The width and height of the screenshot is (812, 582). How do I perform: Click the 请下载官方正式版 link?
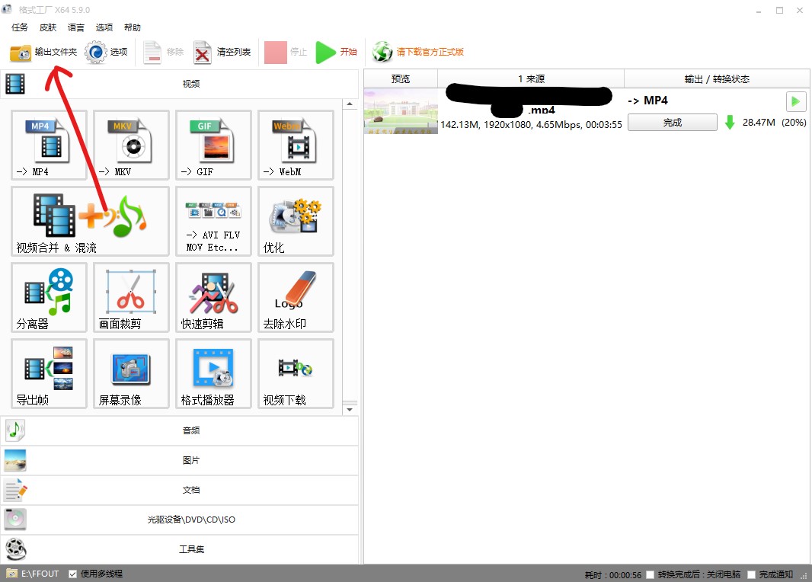click(429, 52)
